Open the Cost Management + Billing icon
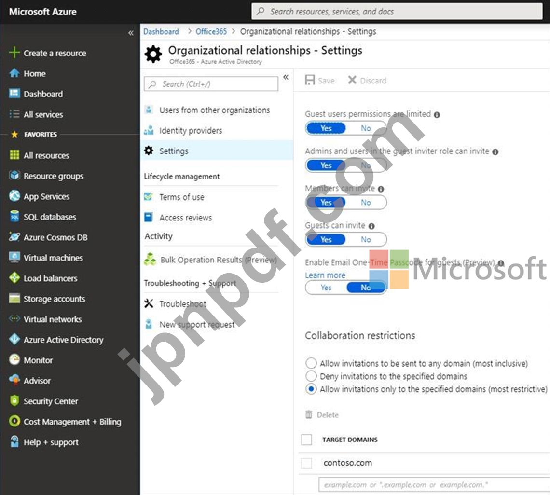This screenshot has height=495, width=550. [14, 421]
